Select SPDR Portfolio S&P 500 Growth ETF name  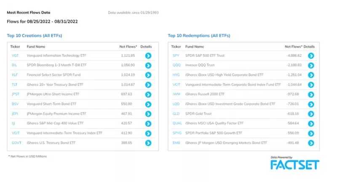[214, 133]
